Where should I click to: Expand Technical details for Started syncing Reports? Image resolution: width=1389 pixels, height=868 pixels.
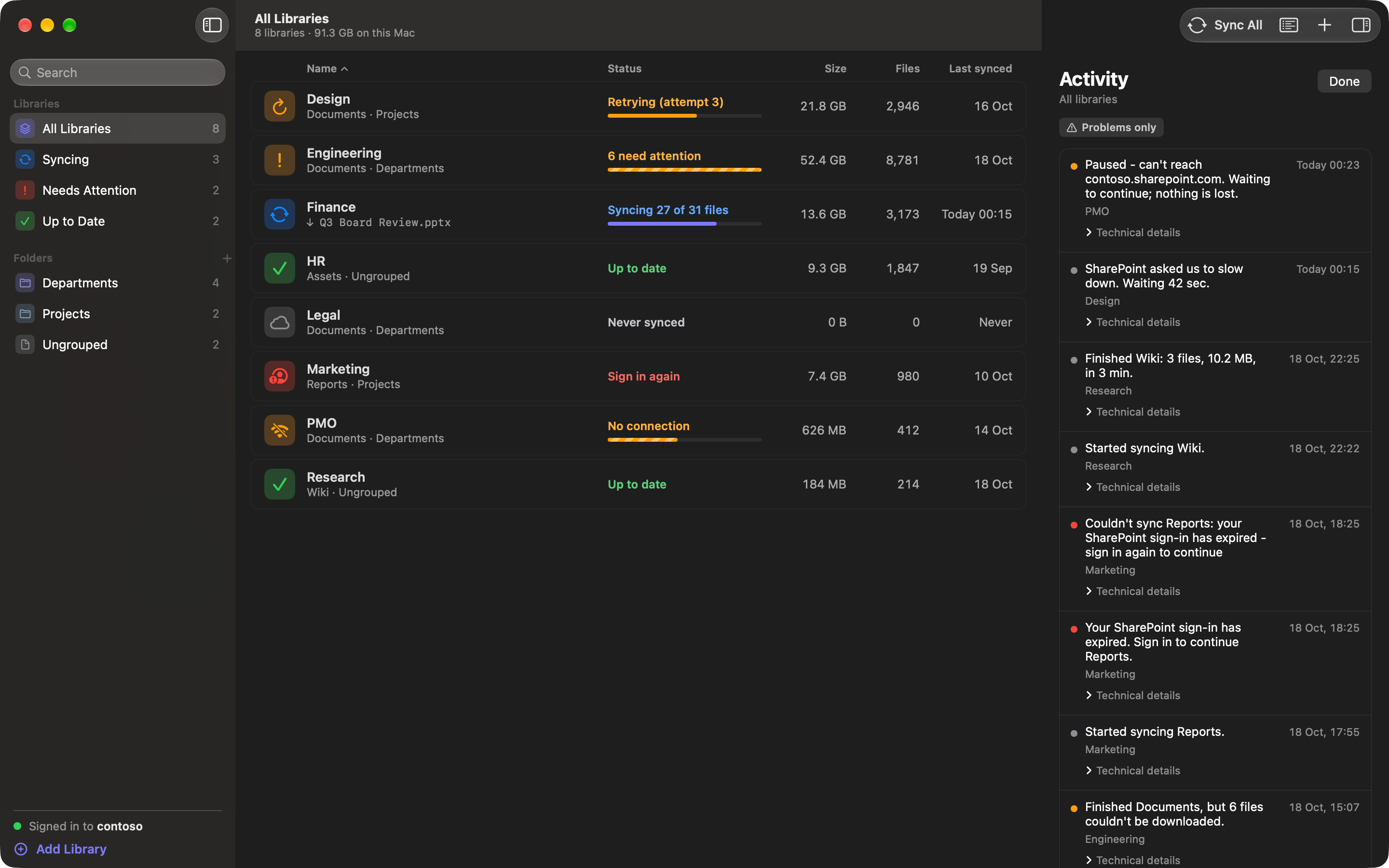[1132, 771]
